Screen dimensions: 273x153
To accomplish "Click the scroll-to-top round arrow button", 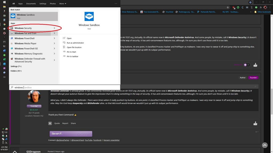I will [x=265, y=145].
